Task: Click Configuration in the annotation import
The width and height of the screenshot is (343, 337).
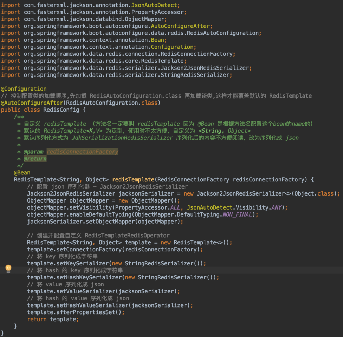Action: (x=172, y=47)
